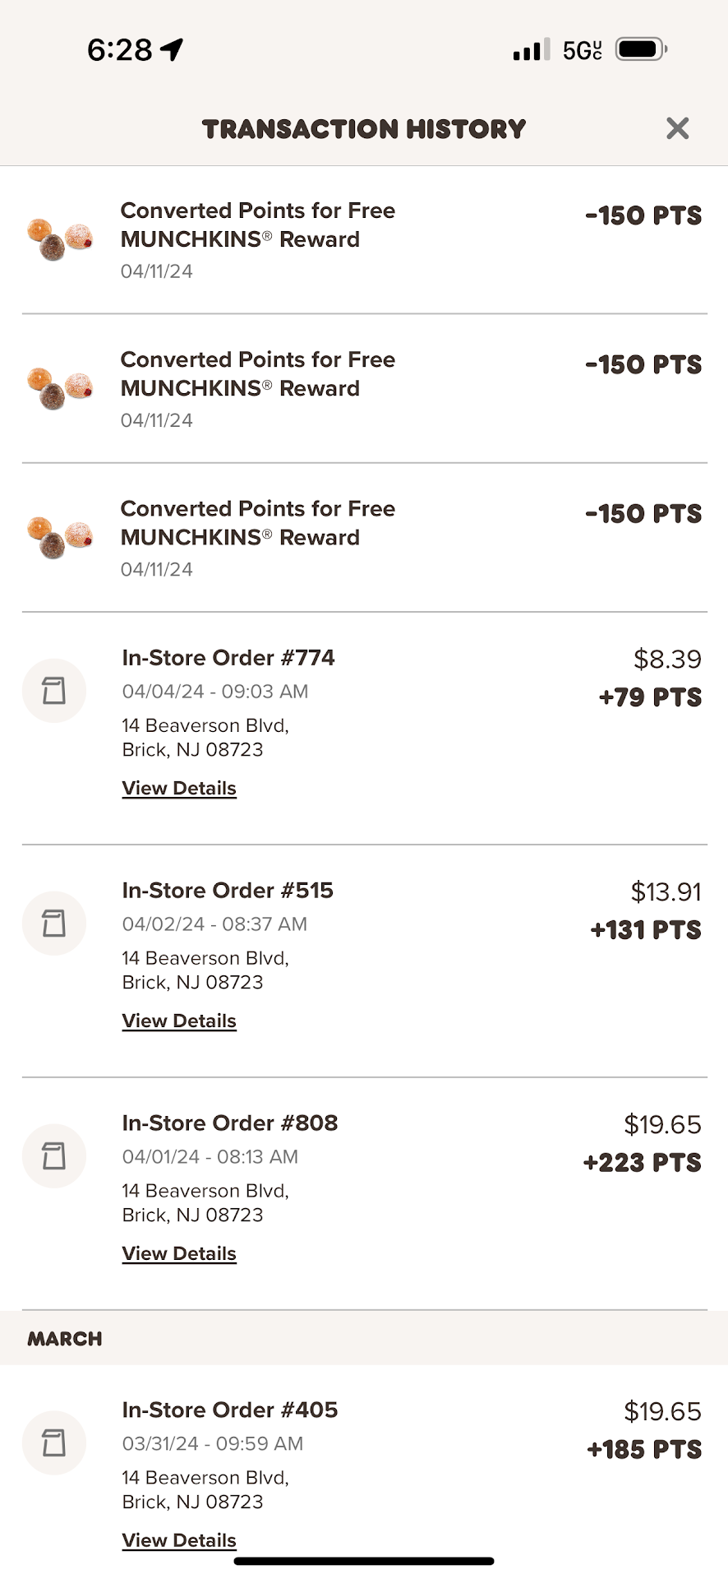Select the In-Store Order #808 title
728x1579 pixels.
(x=230, y=1123)
